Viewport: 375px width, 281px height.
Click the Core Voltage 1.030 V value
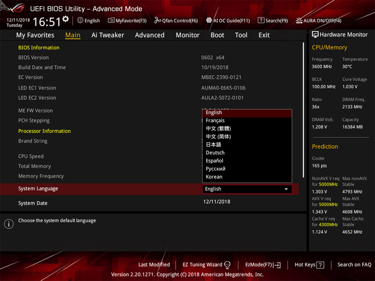click(x=349, y=87)
